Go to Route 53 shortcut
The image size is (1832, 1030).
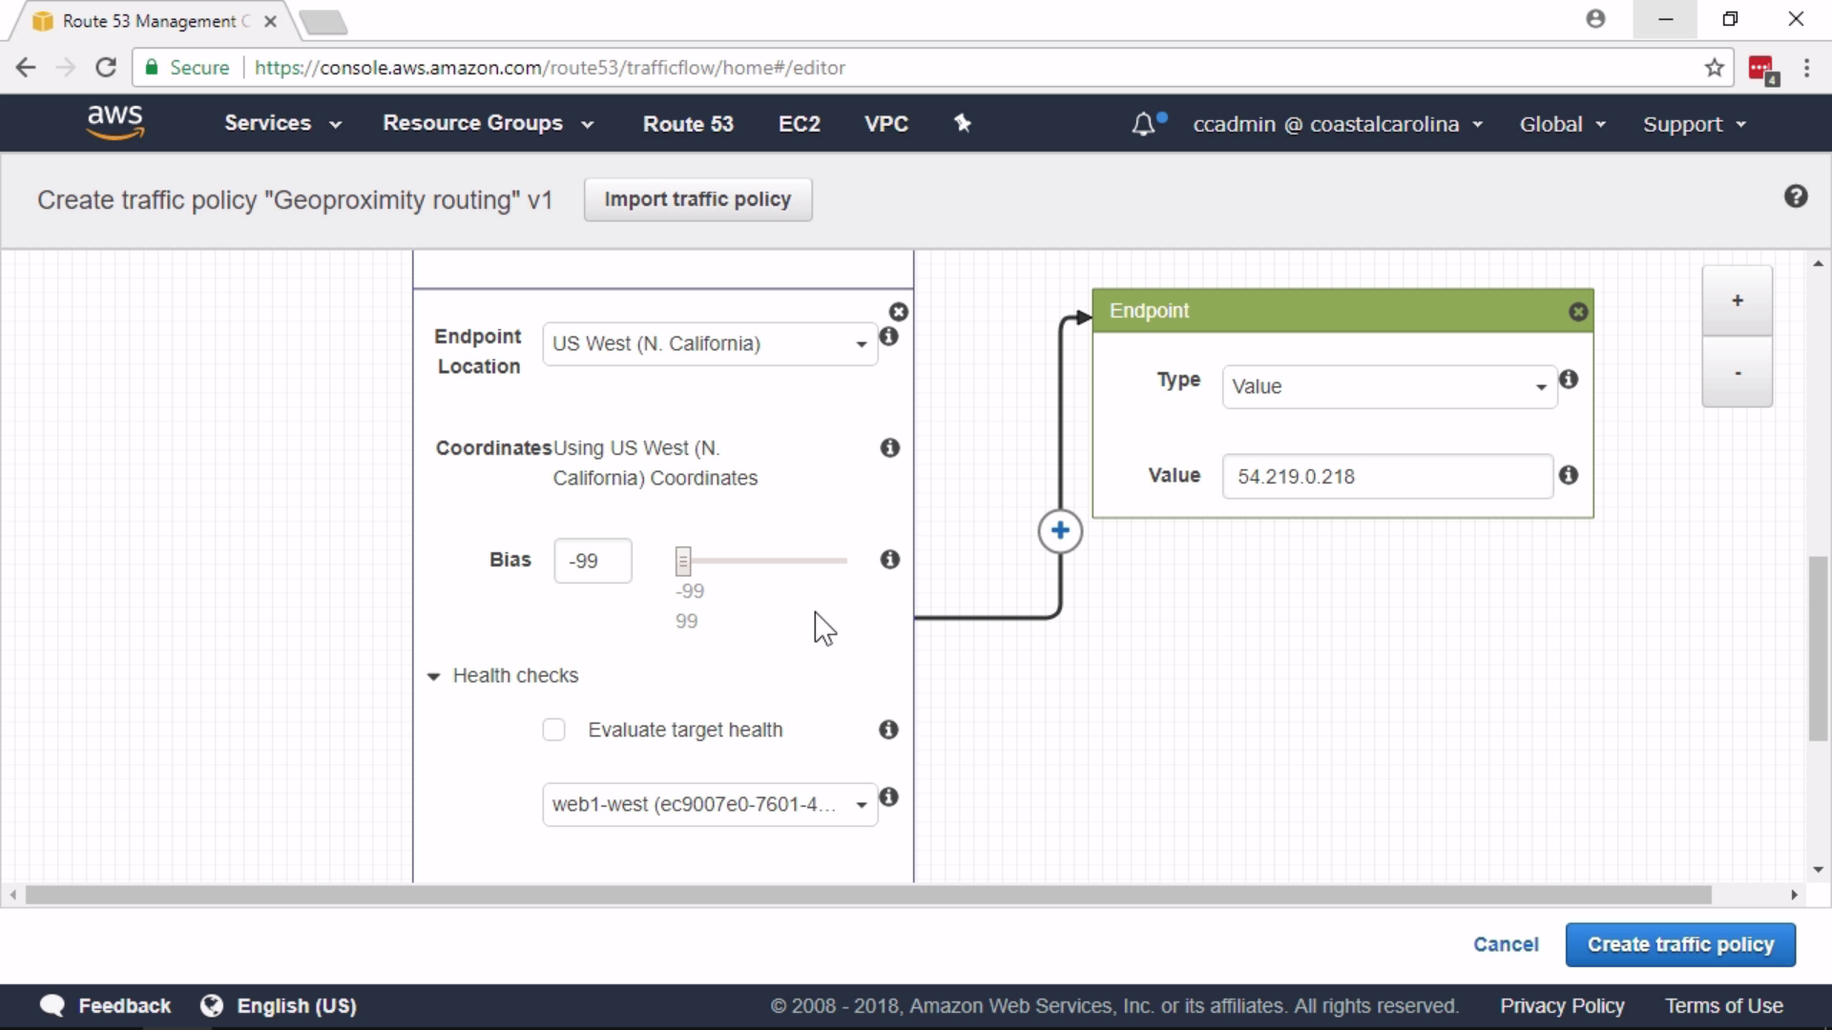pyautogui.click(x=688, y=124)
